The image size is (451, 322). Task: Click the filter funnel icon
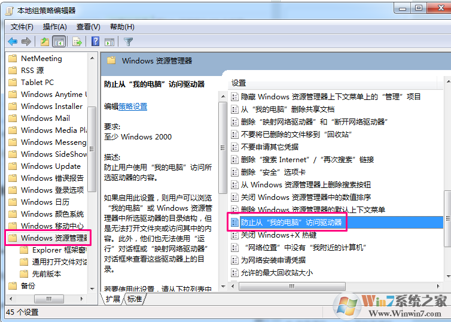(128, 42)
